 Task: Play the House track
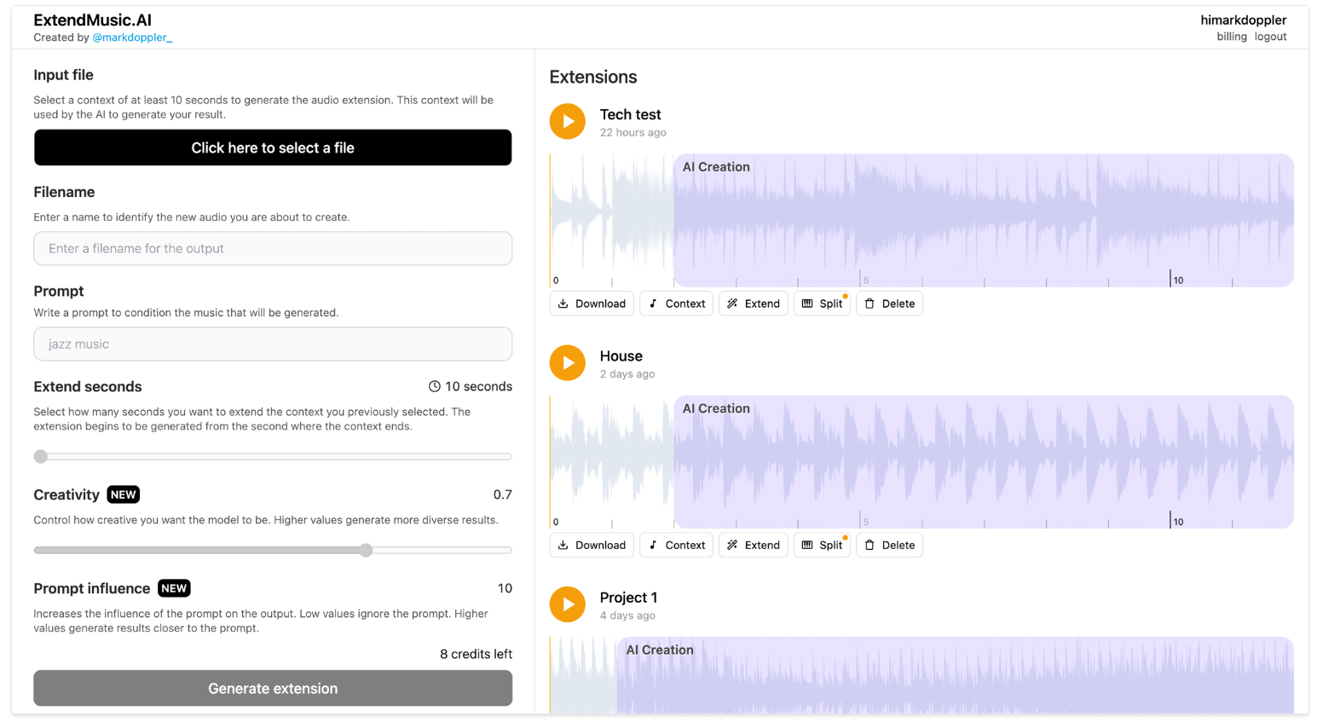(567, 363)
